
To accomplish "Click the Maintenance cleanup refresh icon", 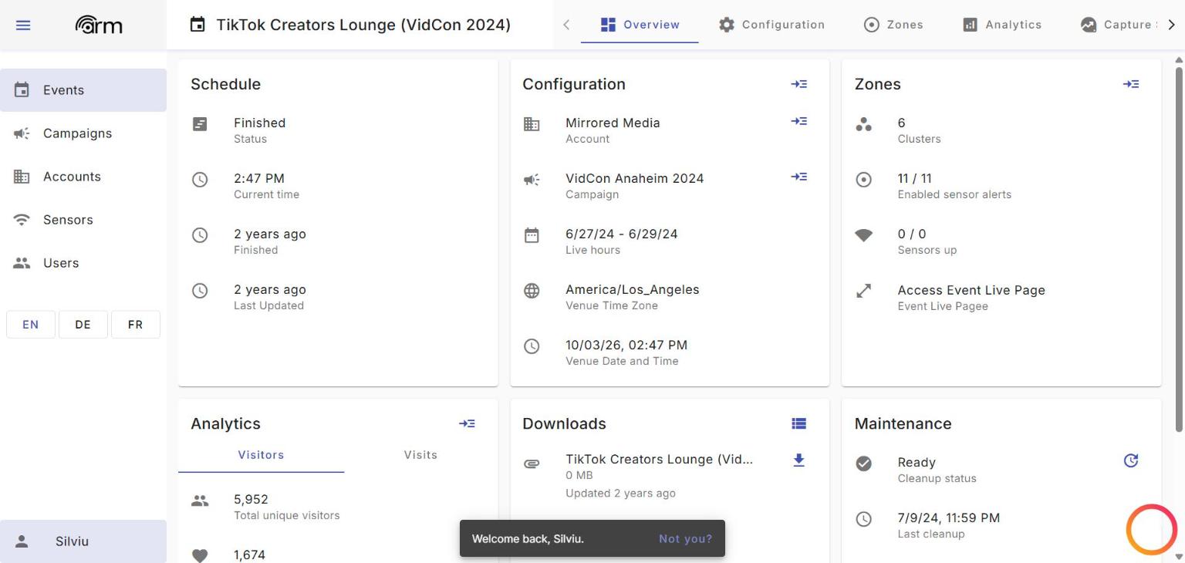I will [1131, 460].
